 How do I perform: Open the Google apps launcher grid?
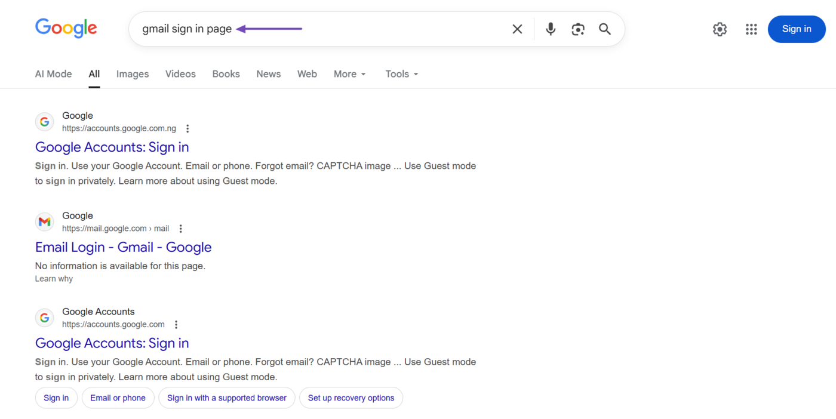coord(751,28)
